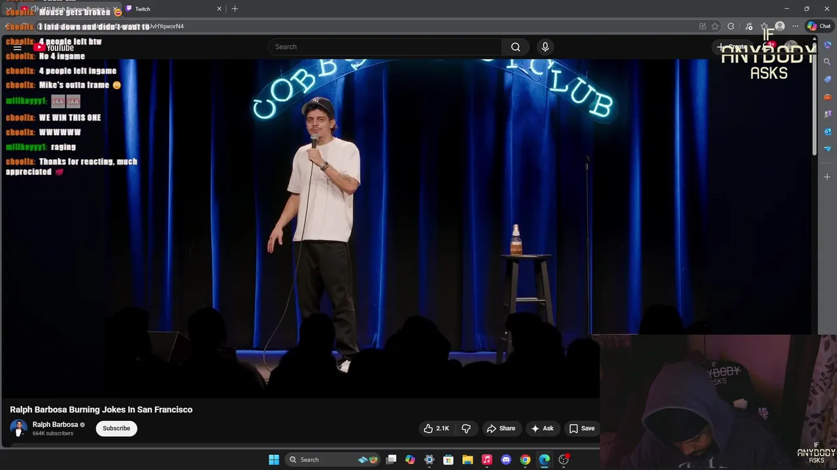Open Discord on the taskbar
837x470 pixels.
point(505,460)
